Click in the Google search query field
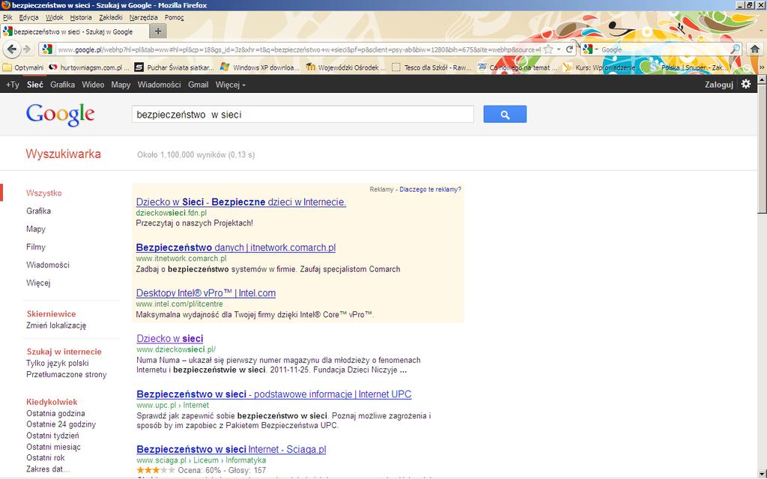Screen dimensions: 767x479 tap(303, 115)
